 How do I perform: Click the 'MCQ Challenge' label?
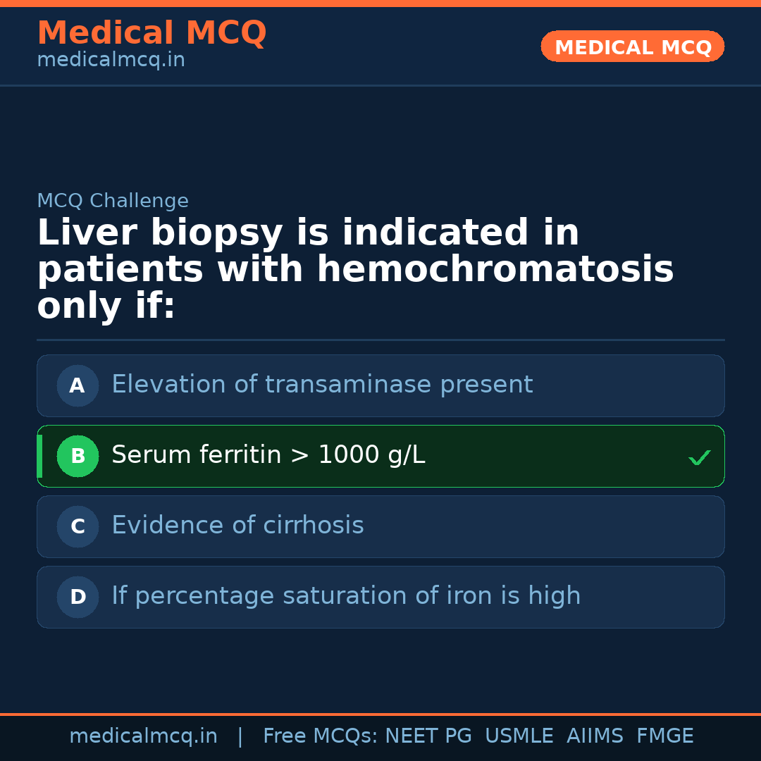pos(113,201)
